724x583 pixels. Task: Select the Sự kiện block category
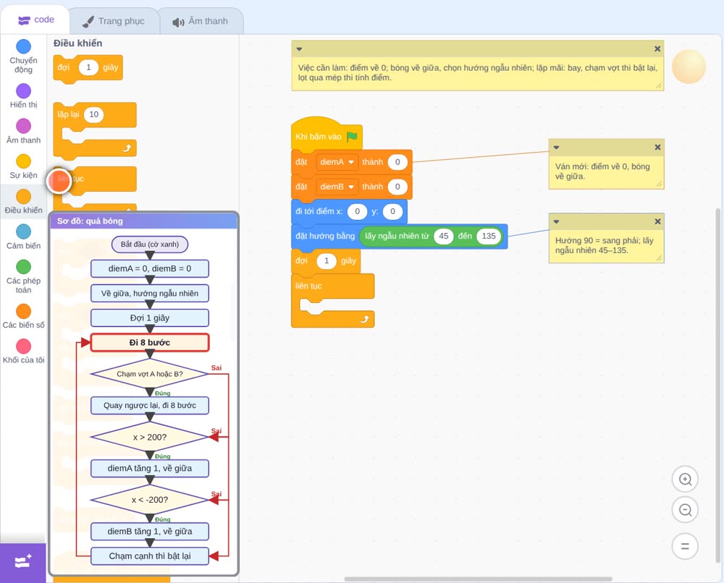coord(23,166)
